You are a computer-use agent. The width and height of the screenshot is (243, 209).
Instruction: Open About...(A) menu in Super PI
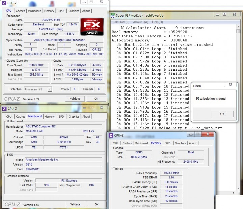point(141,22)
